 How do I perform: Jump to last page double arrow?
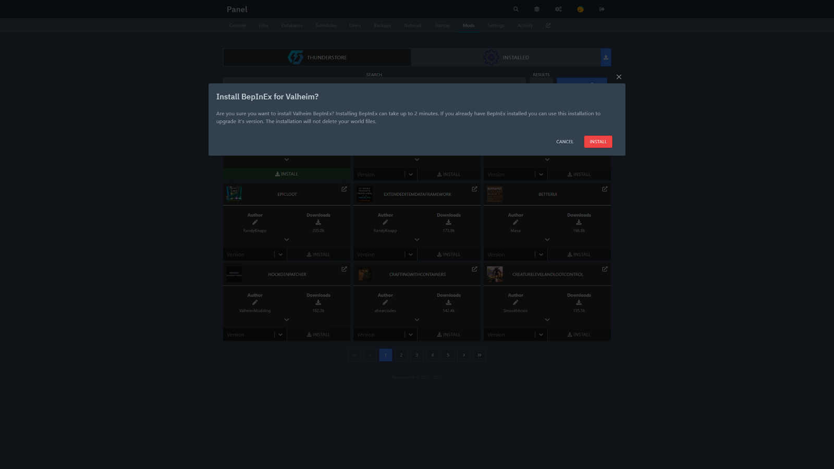pyautogui.click(x=480, y=355)
